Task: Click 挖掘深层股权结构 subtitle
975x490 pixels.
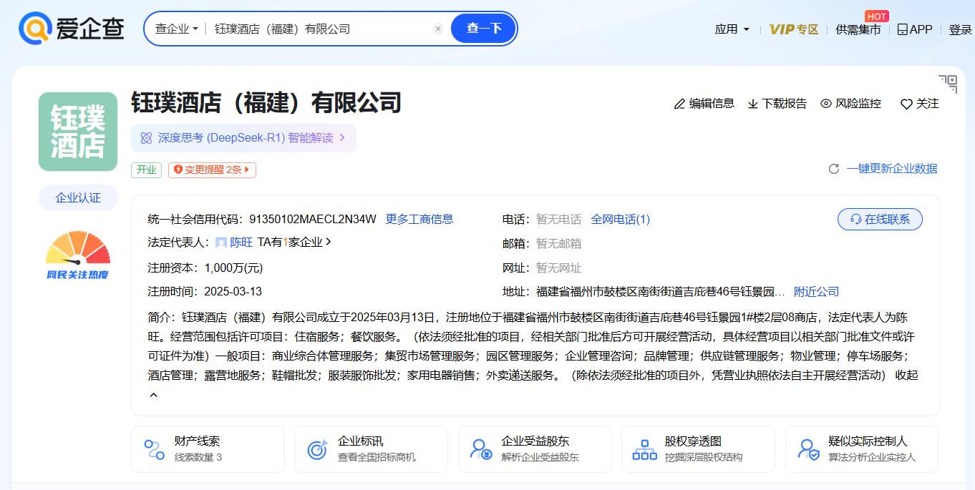Action: coord(704,457)
